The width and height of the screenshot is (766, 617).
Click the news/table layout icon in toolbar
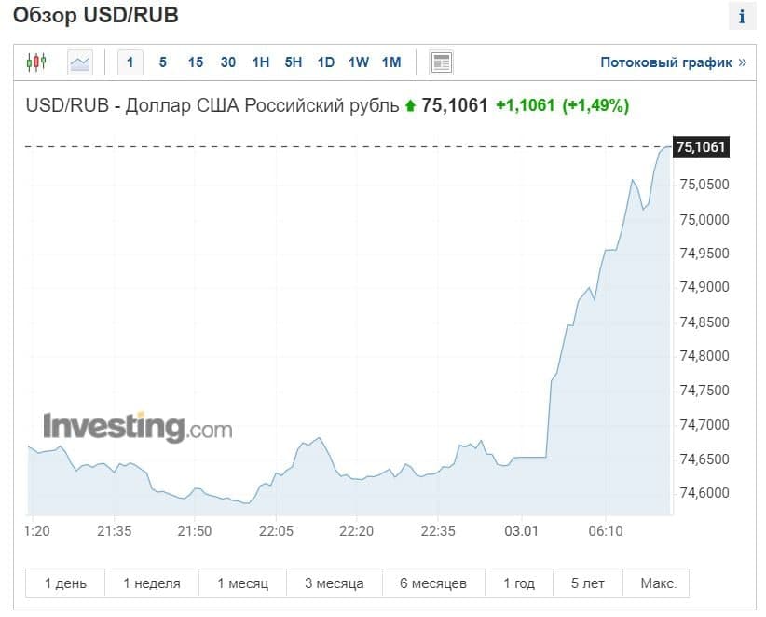click(441, 62)
